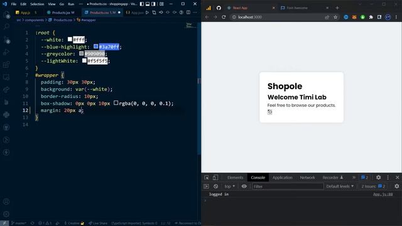Open the rgba box-shadow color swatch
Viewport: 402px width, 226px height.
click(x=116, y=103)
